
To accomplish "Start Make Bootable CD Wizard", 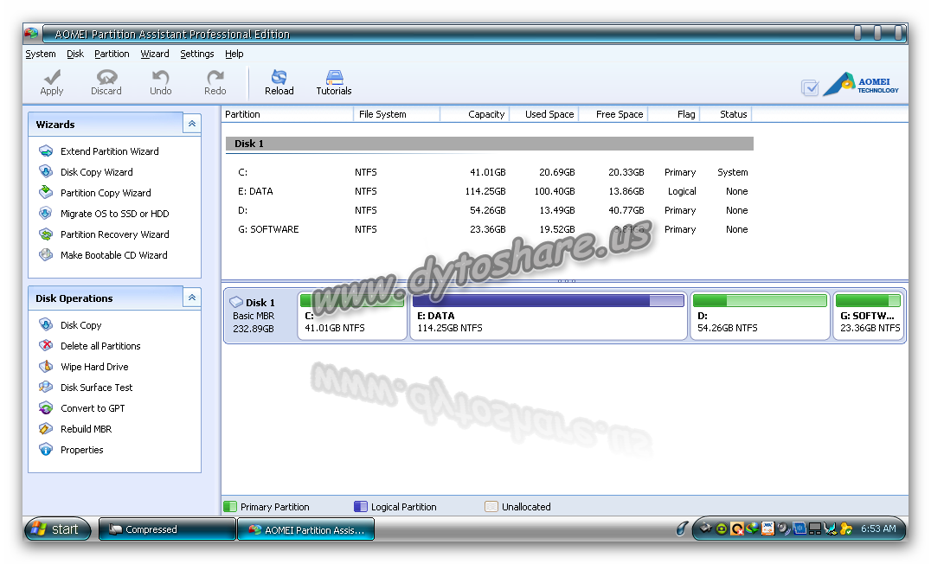I will click(114, 255).
